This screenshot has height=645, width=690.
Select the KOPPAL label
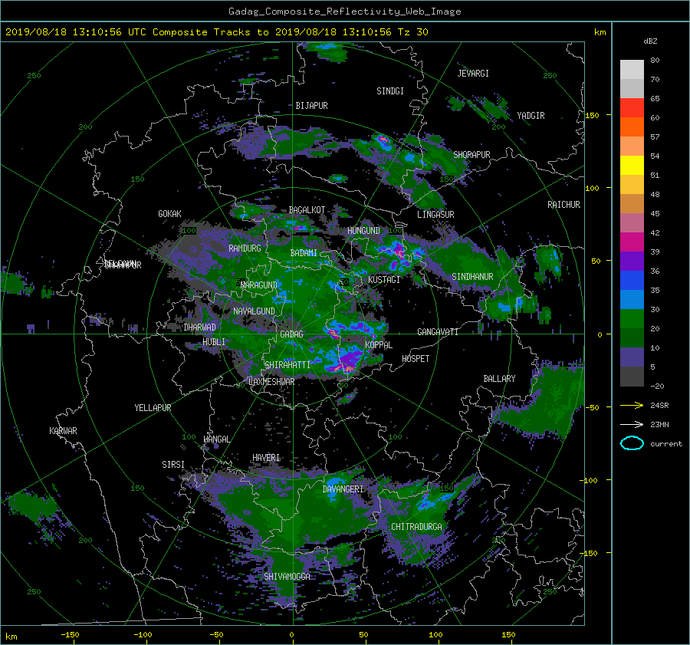coord(379,345)
